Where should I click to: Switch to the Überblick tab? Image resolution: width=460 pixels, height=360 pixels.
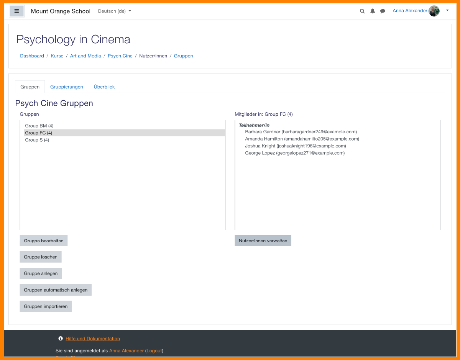pyautogui.click(x=104, y=87)
